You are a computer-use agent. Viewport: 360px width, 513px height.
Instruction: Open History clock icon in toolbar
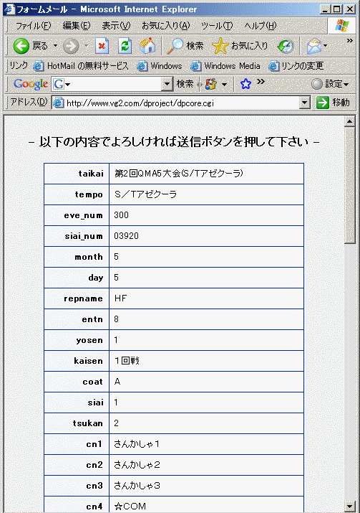[x=286, y=46]
